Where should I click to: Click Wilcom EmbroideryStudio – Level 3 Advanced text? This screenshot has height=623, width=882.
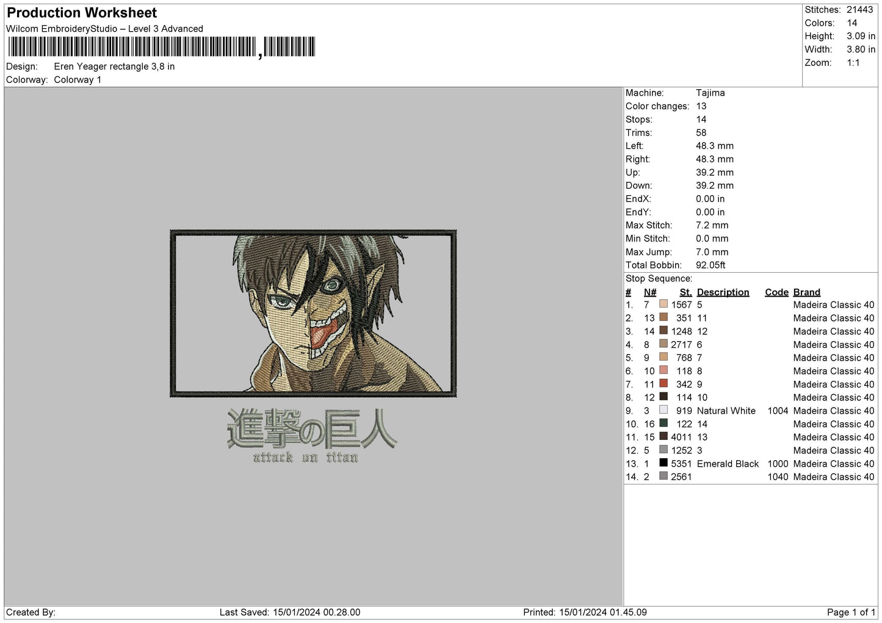pyautogui.click(x=104, y=29)
